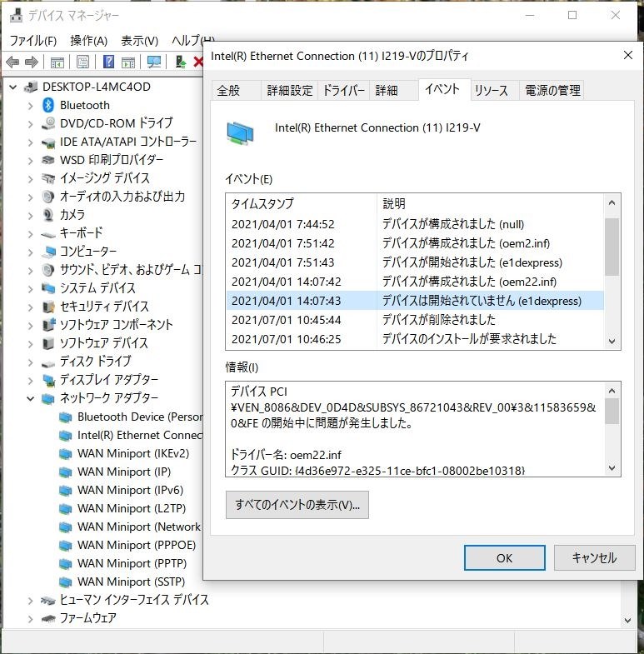This screenshot has height=654, width=644.
Task: Collapse the DESKTOP-L4MC4OD root node
Action: [x=13, y=87]
